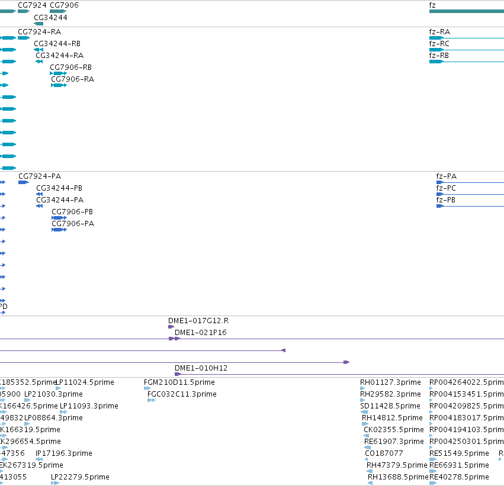Select EST LP11093.3prime
Screen dimensions: 504x486
(x=89, y=406)
